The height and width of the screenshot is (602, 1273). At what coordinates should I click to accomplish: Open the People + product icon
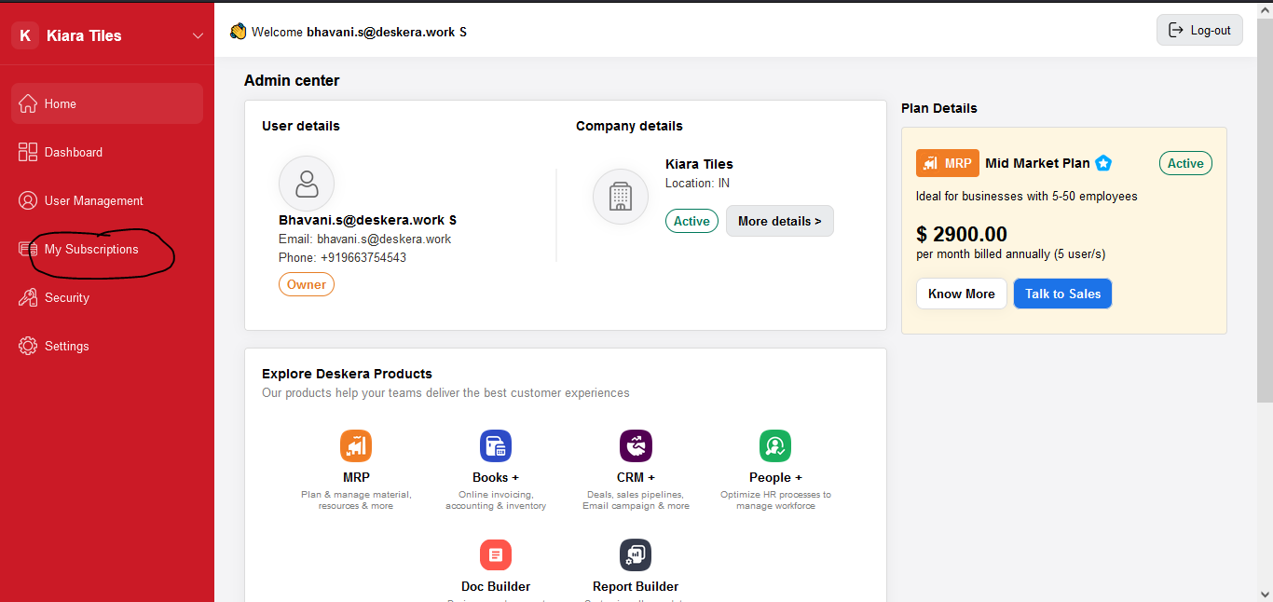[x=775, y=445]
